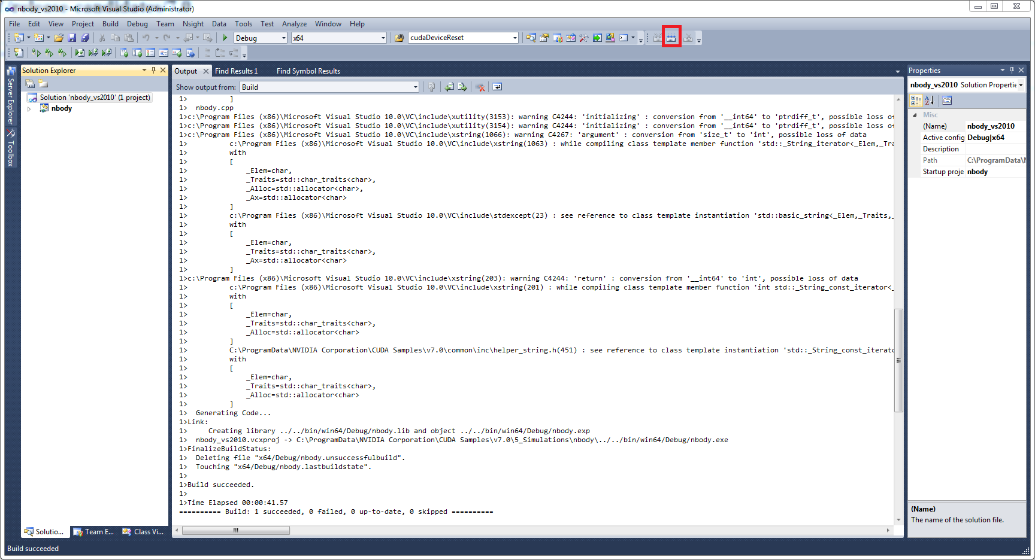The width and height of the screenshot is (1035, 560).
Task: Open the Nsight menu
Action: tap(193, 24)
